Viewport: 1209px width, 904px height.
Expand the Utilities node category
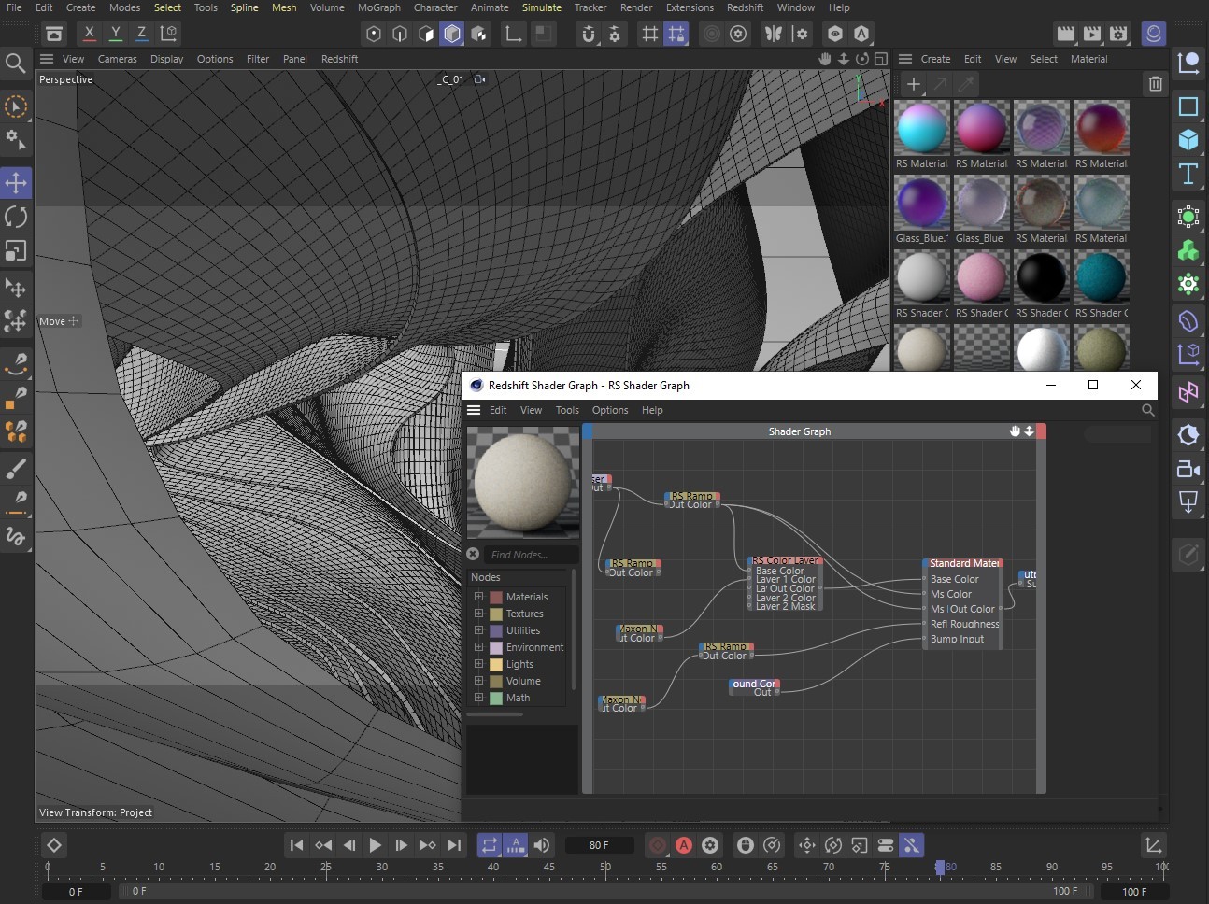pos(478,630)
